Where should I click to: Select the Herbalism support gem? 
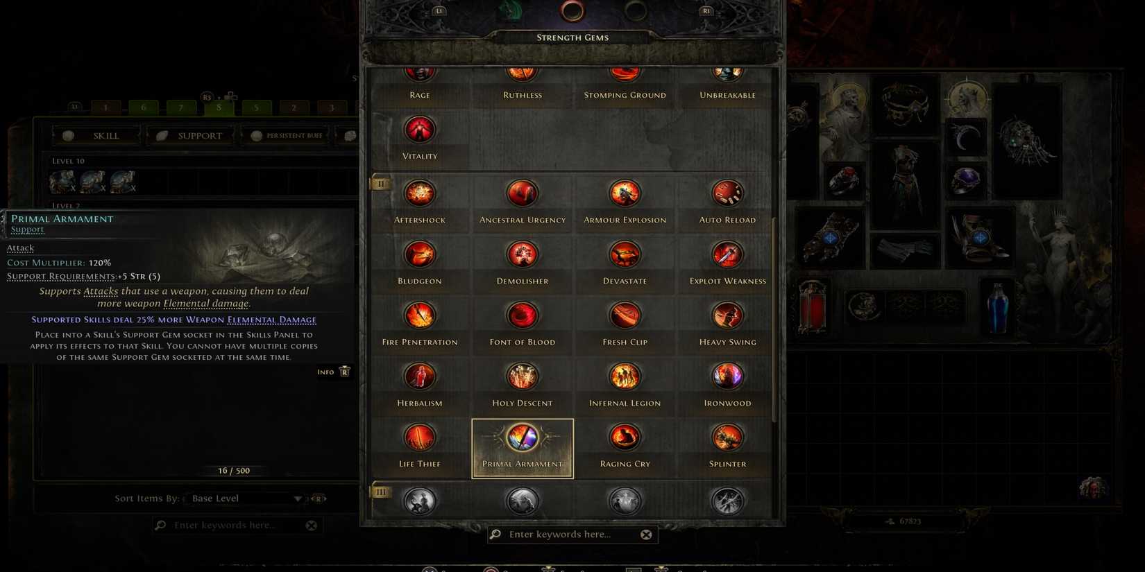pos(420,385)
